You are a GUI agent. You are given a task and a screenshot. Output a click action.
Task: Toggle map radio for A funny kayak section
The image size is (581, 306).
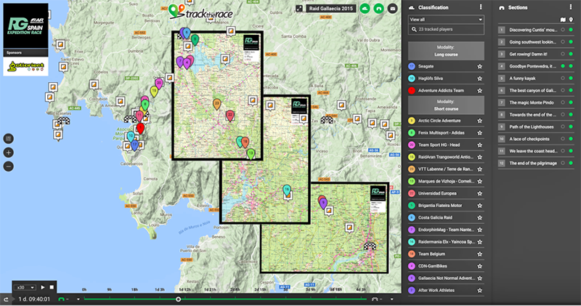(x=563, y=78)
